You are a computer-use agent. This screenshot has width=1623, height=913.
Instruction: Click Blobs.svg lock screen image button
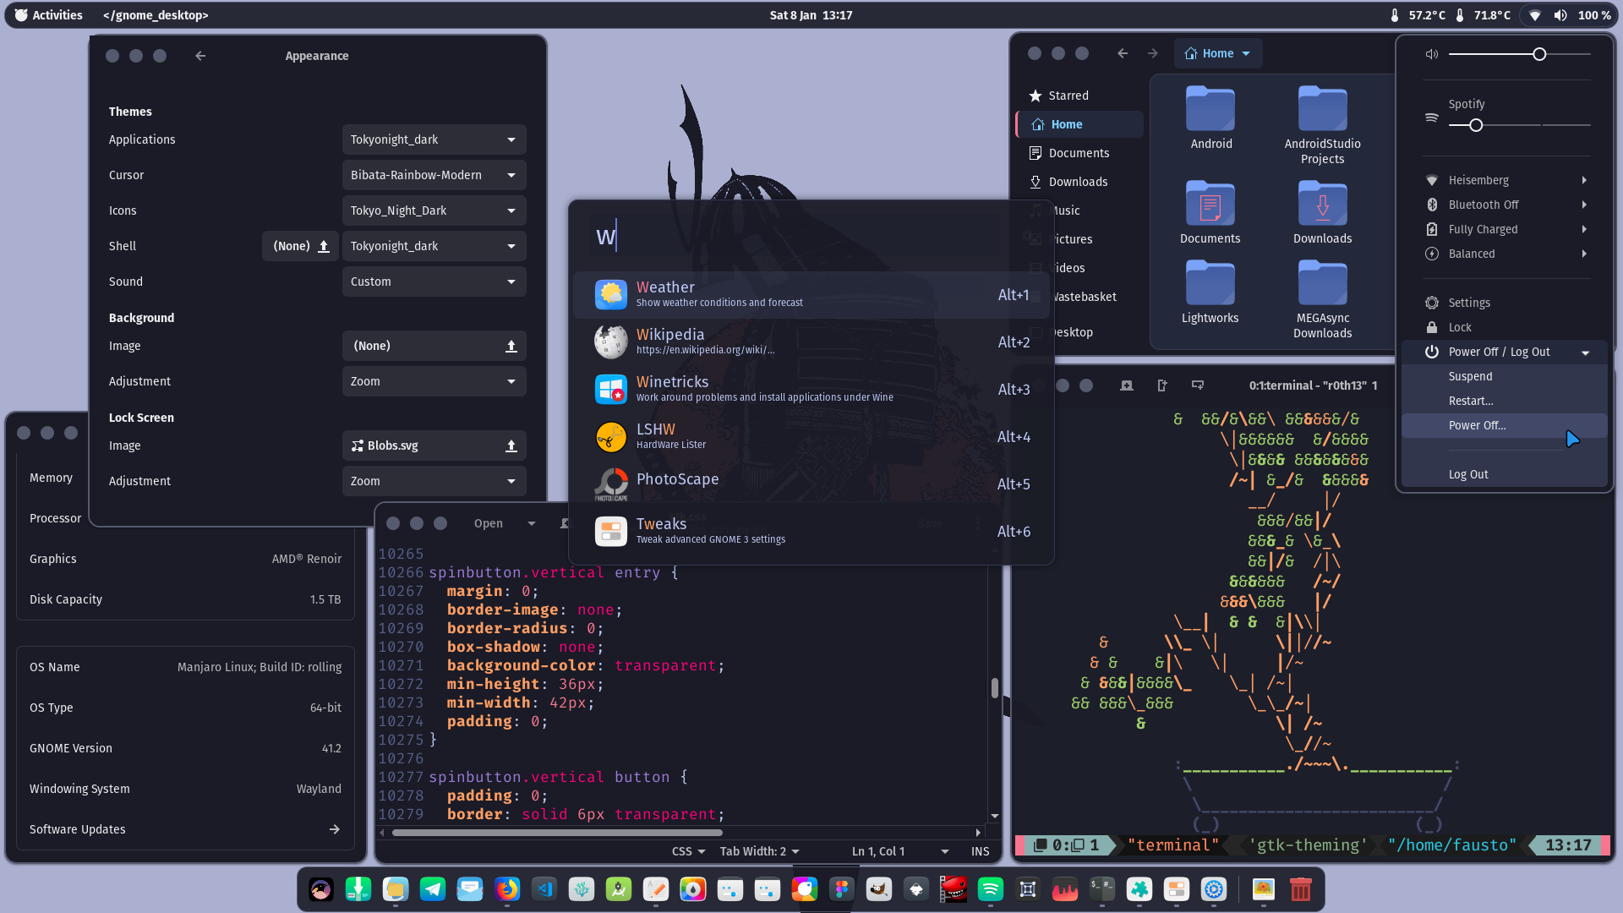pyautogui.click(x=434, y=446)
